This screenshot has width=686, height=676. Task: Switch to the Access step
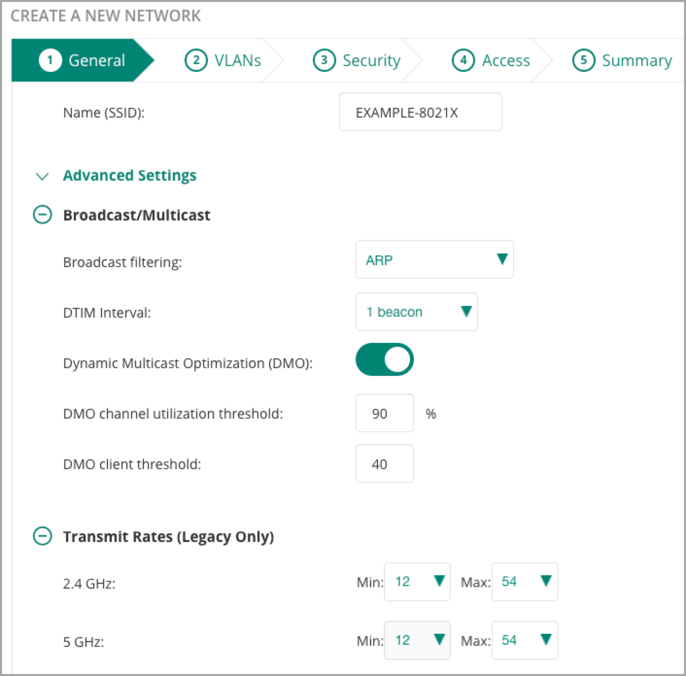[491, 60]
